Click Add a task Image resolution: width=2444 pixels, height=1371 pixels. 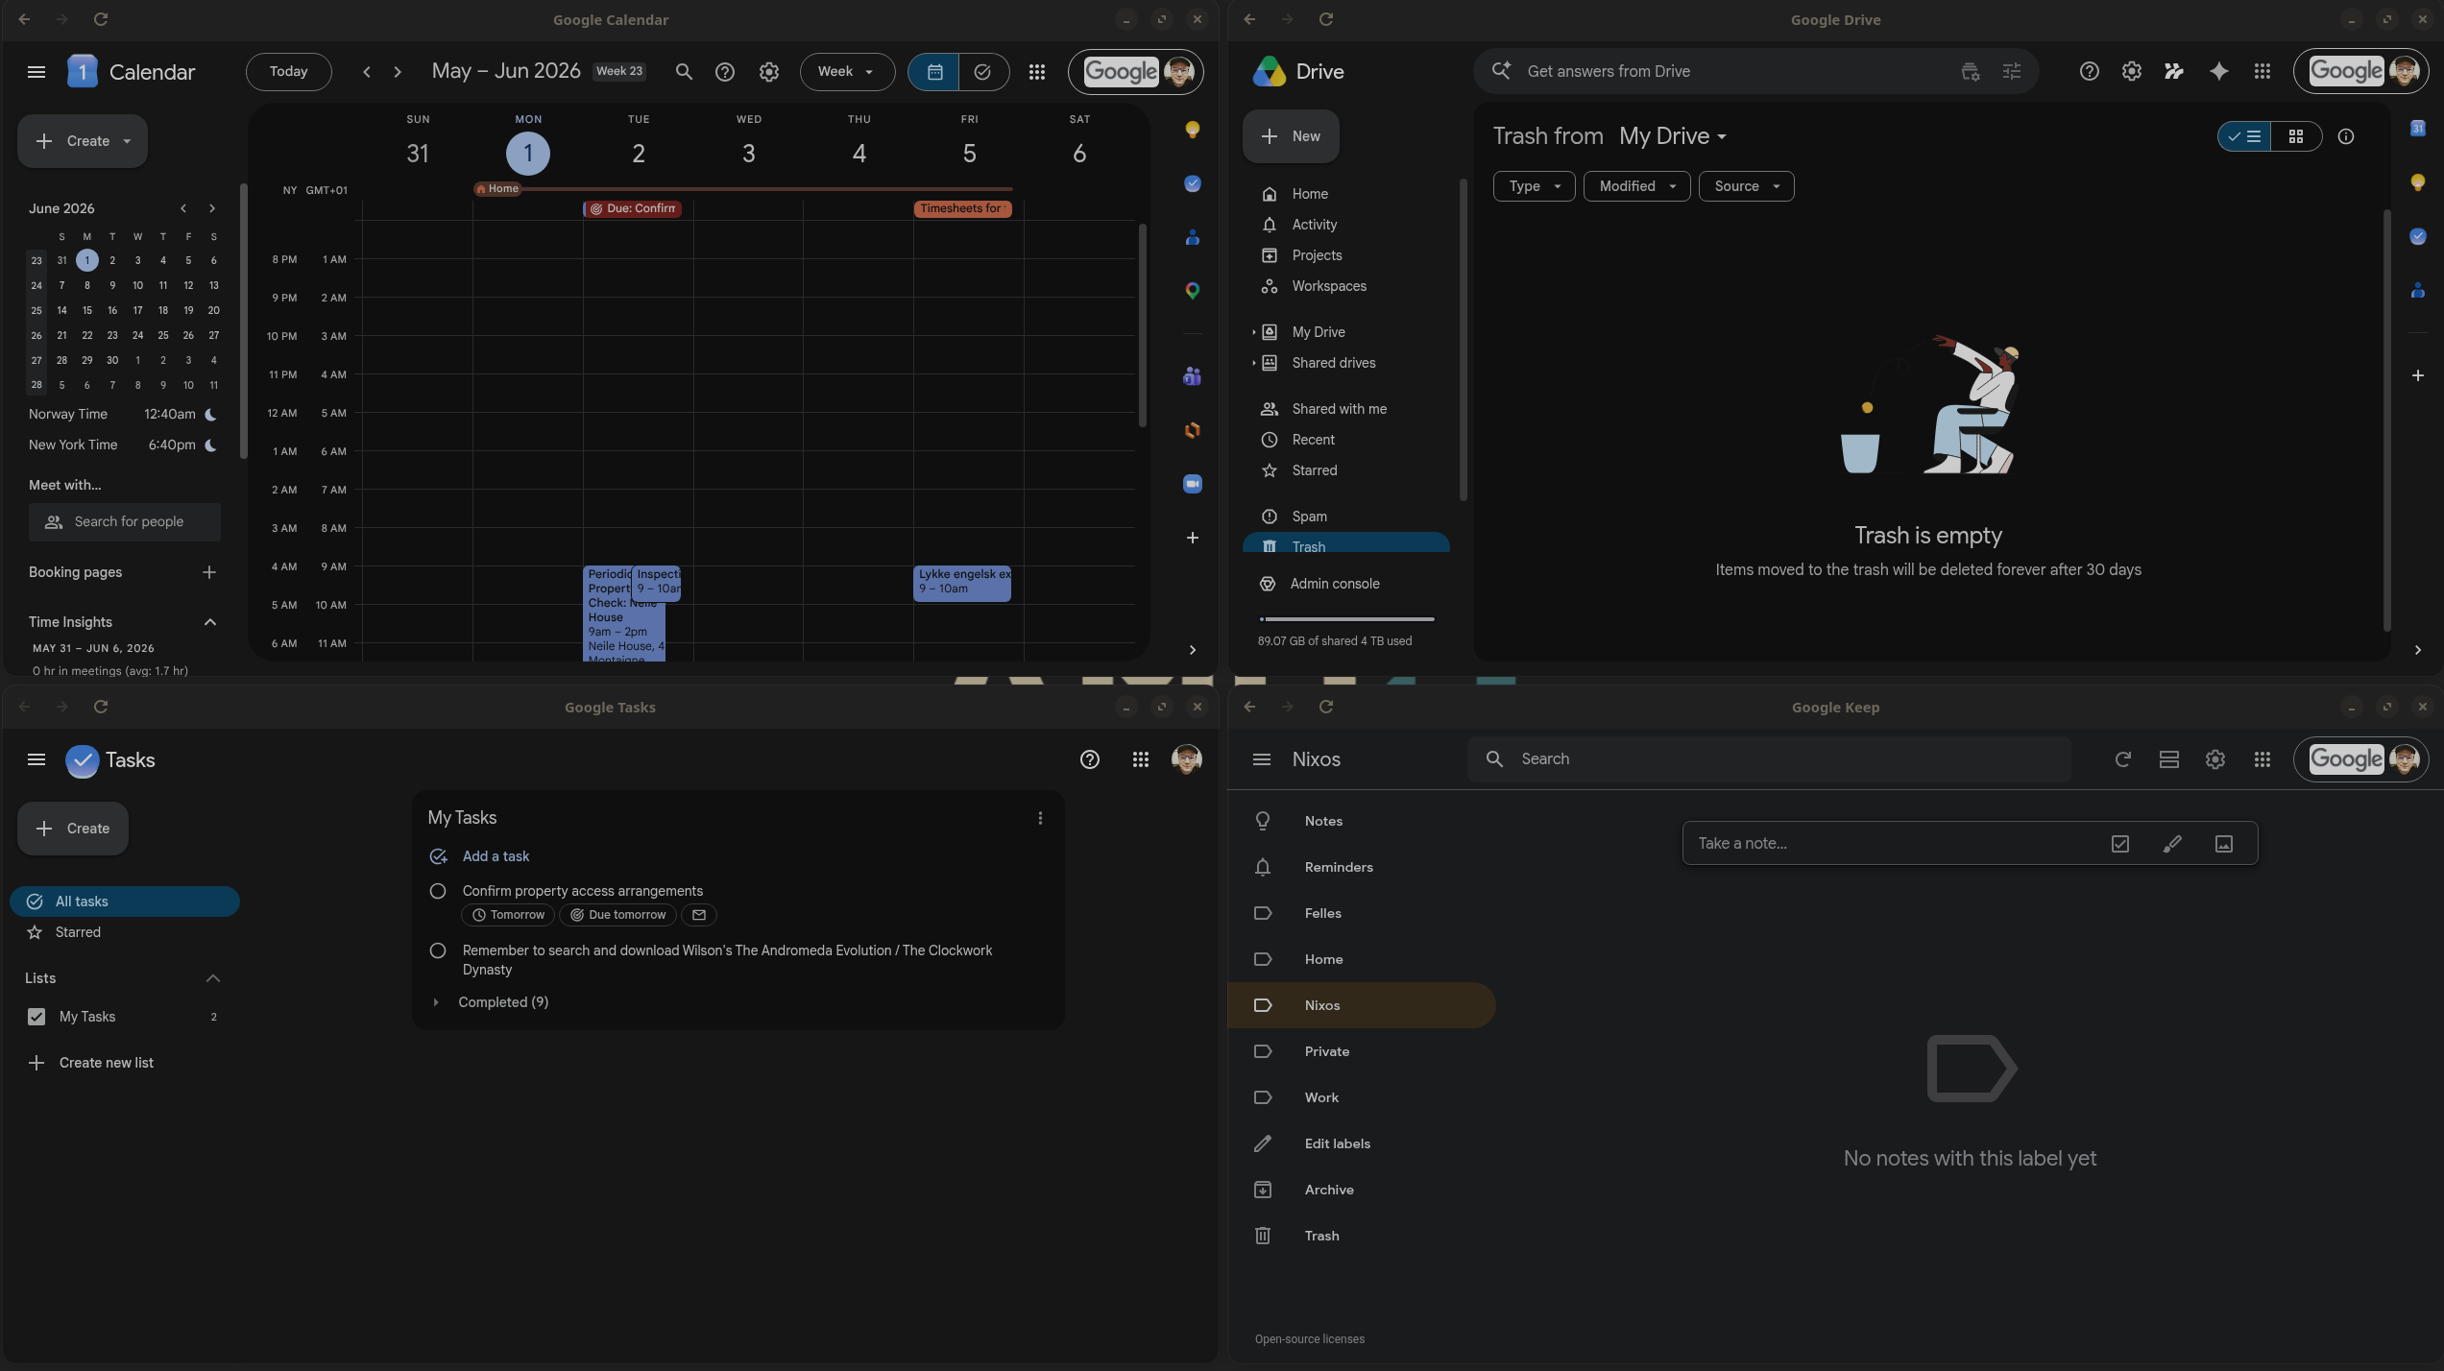pyautogui.click(x=496, y=856)
